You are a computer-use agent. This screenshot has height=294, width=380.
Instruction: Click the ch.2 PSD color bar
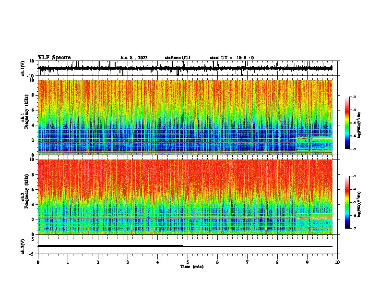click(x=347, y=202)
